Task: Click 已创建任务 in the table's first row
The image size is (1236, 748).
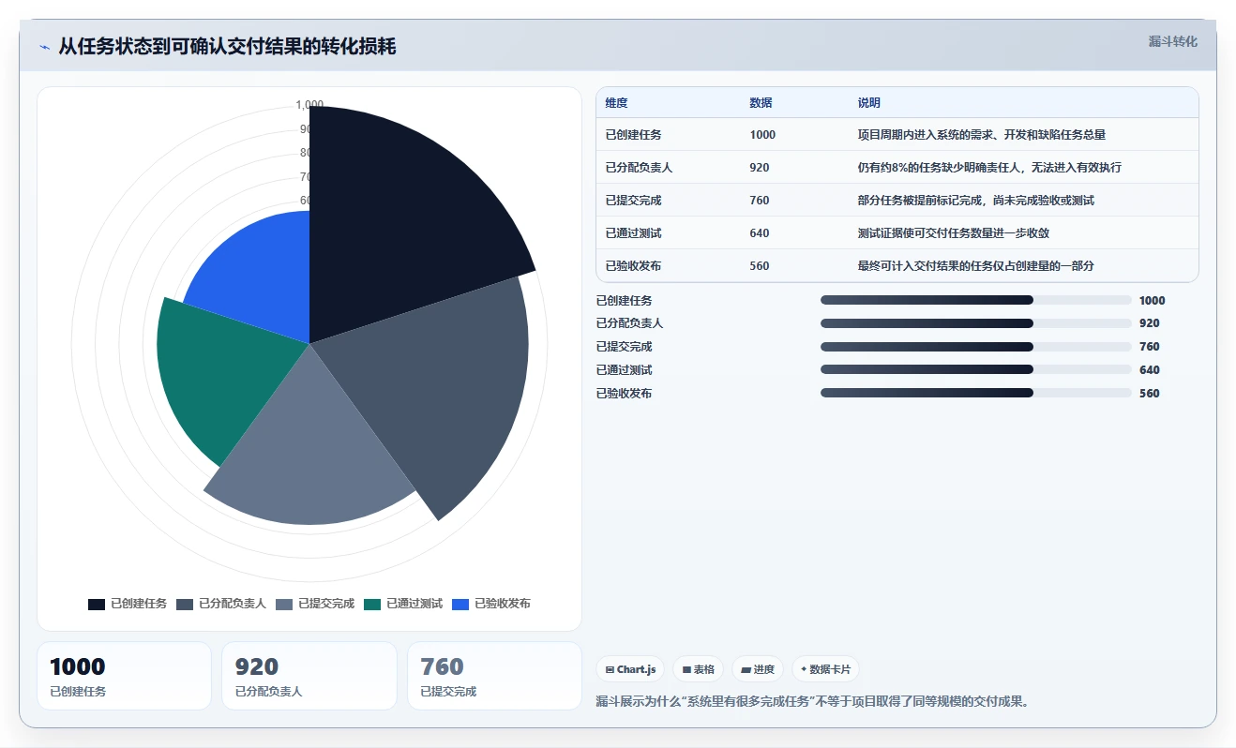Action: (x=633, y=135)
